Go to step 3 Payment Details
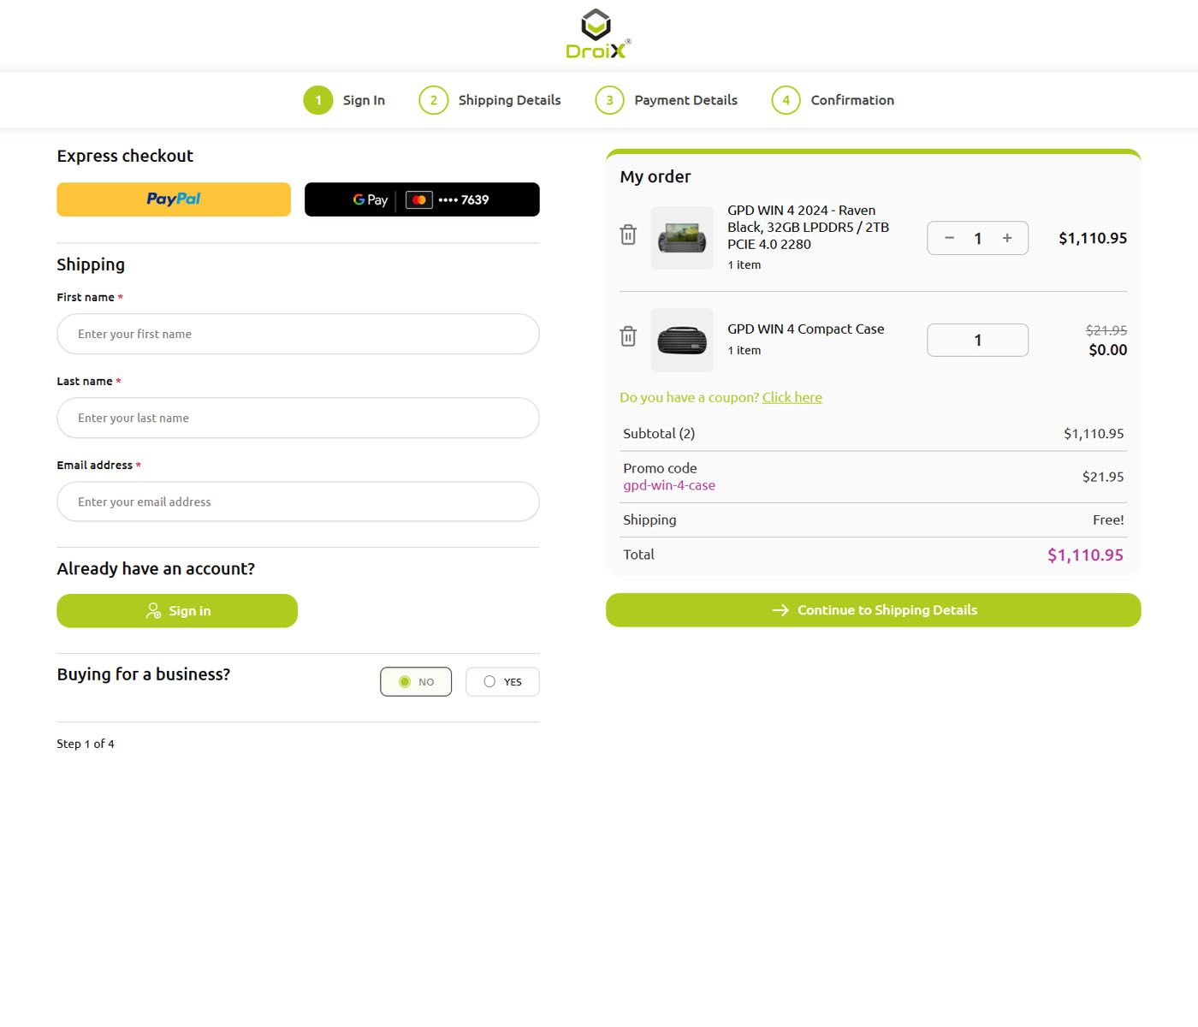This screenshot has height=1027, width=1198. (666, 100)
